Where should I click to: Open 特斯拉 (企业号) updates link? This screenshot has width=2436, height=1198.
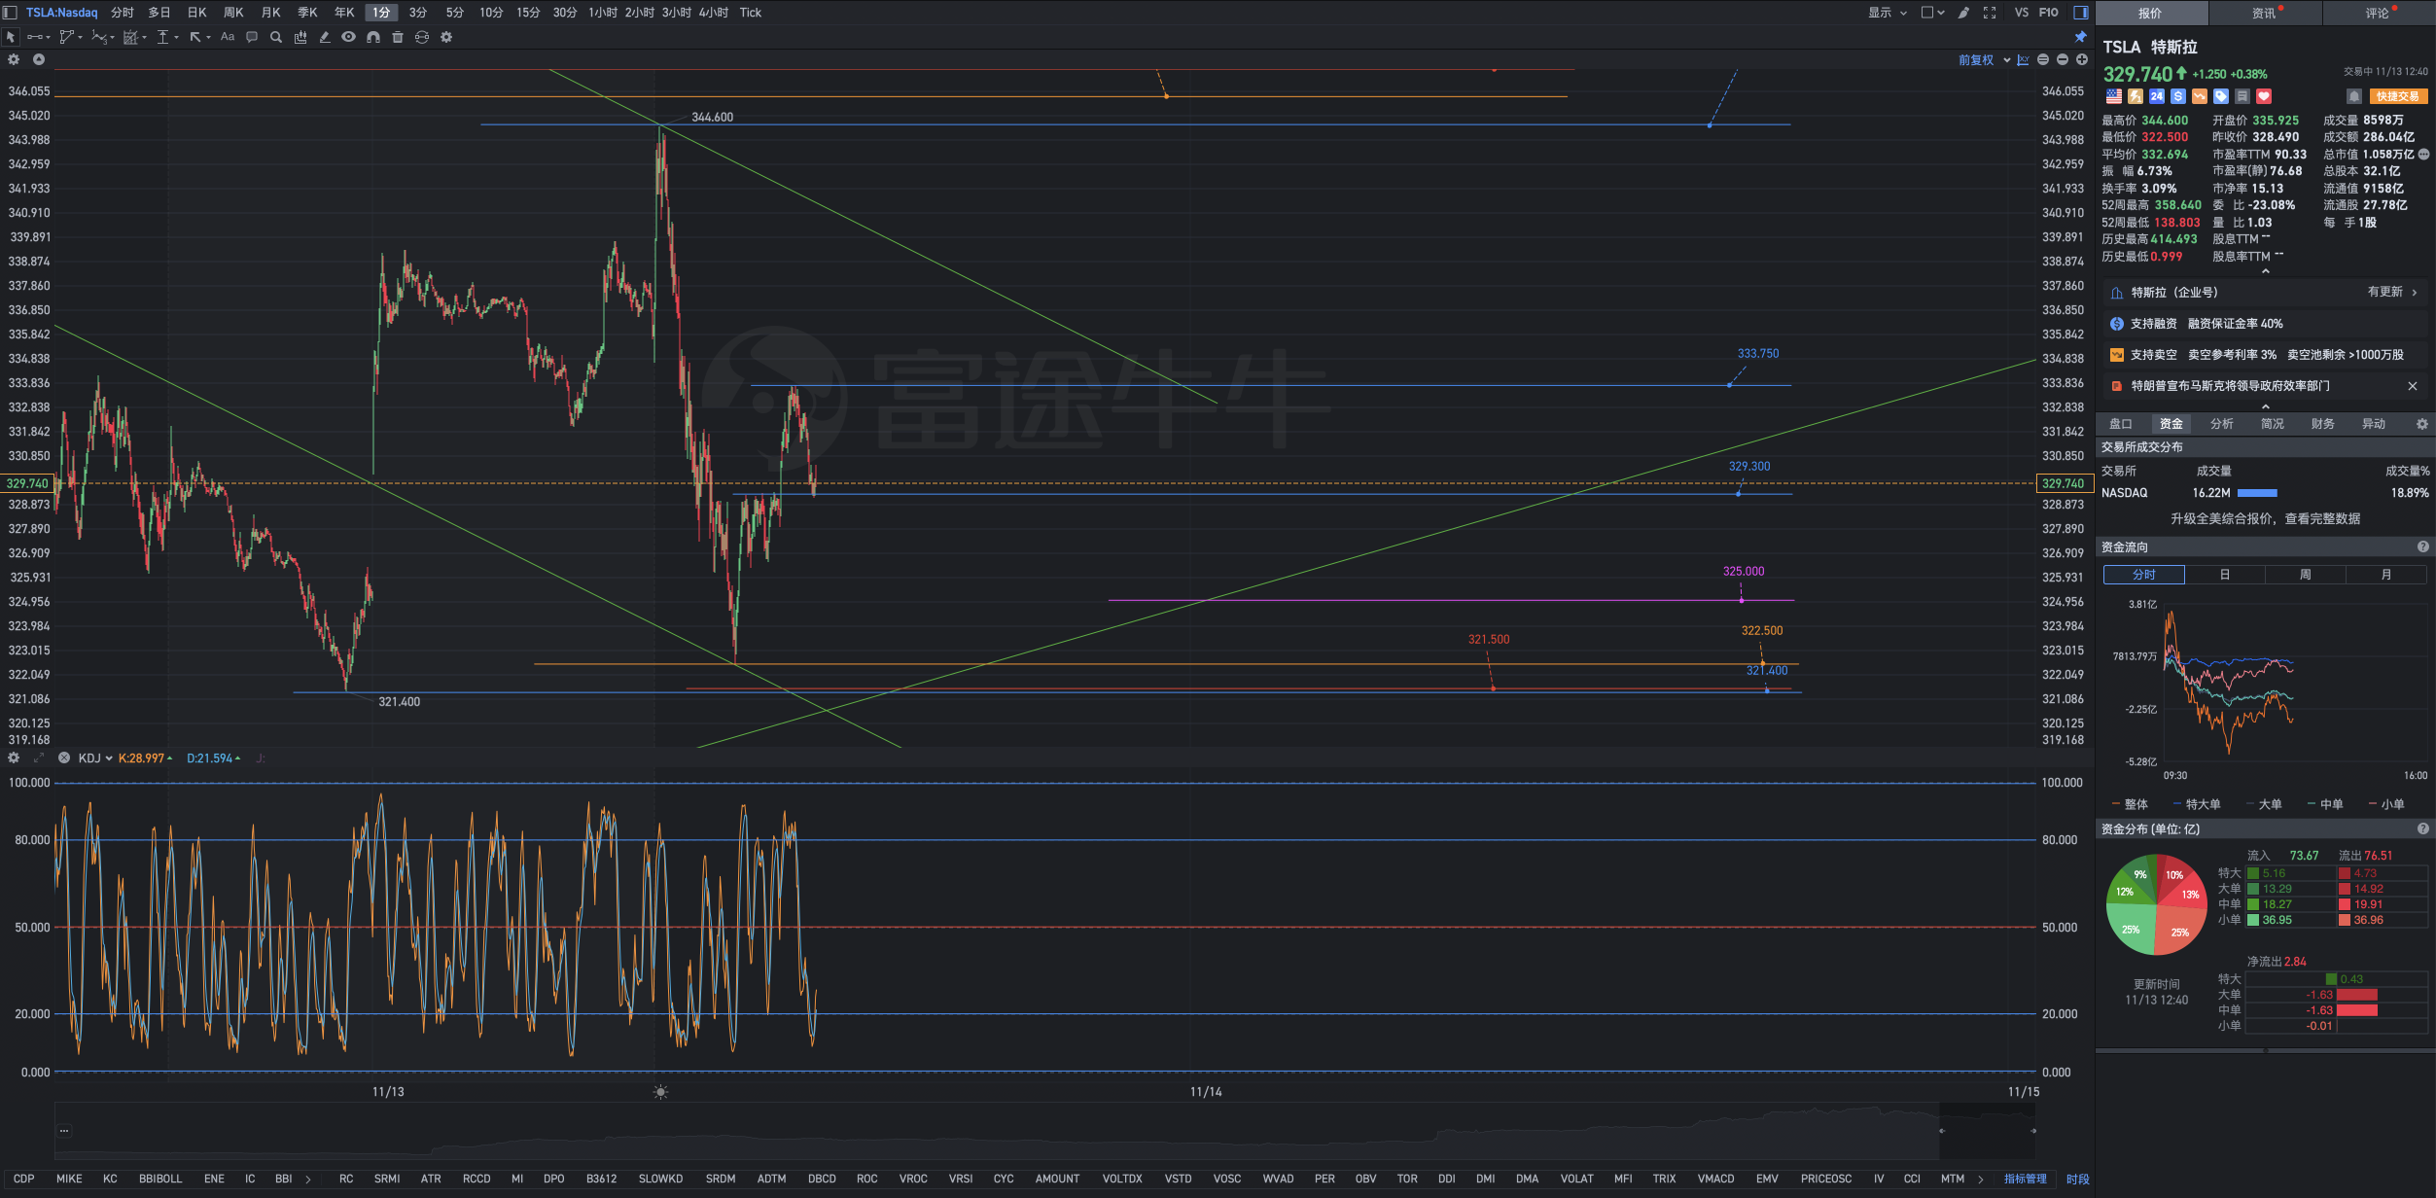coord(2265,292)
